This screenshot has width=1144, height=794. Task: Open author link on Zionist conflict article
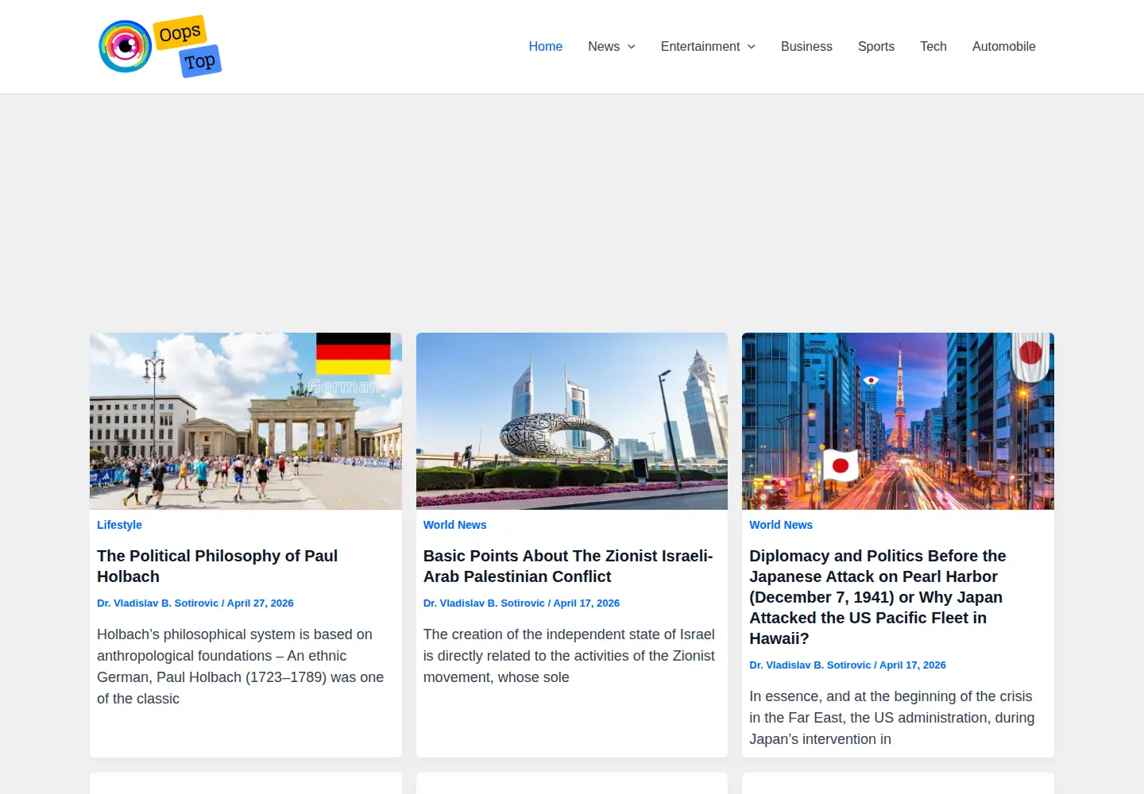484,603
